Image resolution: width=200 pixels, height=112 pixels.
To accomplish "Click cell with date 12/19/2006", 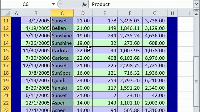I will [36, 65].
